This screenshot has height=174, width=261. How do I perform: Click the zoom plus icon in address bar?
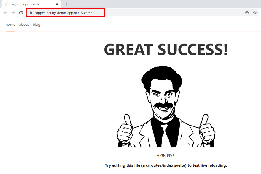pyautogui.click(x=247, y=13)
